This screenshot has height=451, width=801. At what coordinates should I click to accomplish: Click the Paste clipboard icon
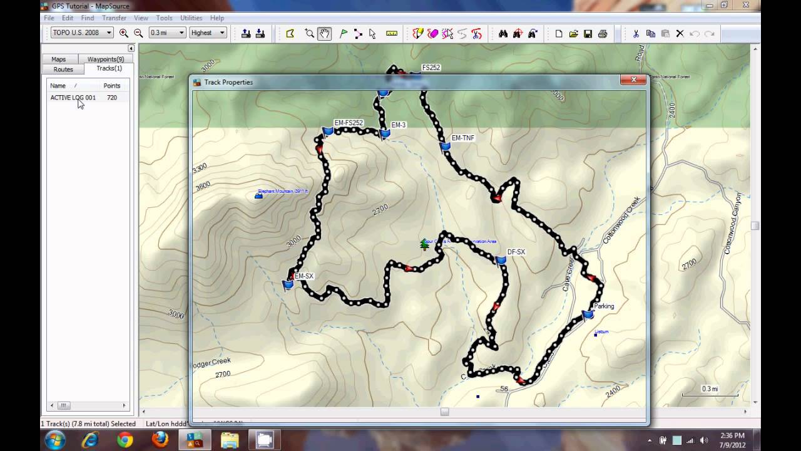[x=665, y=33]
